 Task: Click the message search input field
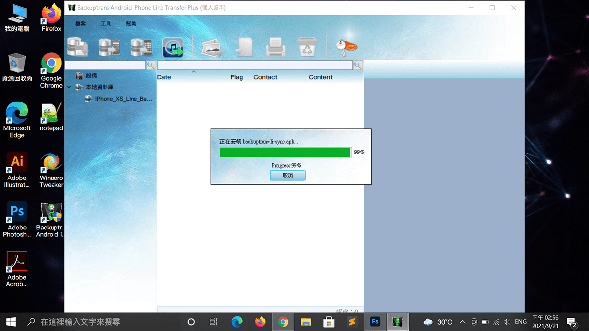[254, 65]
